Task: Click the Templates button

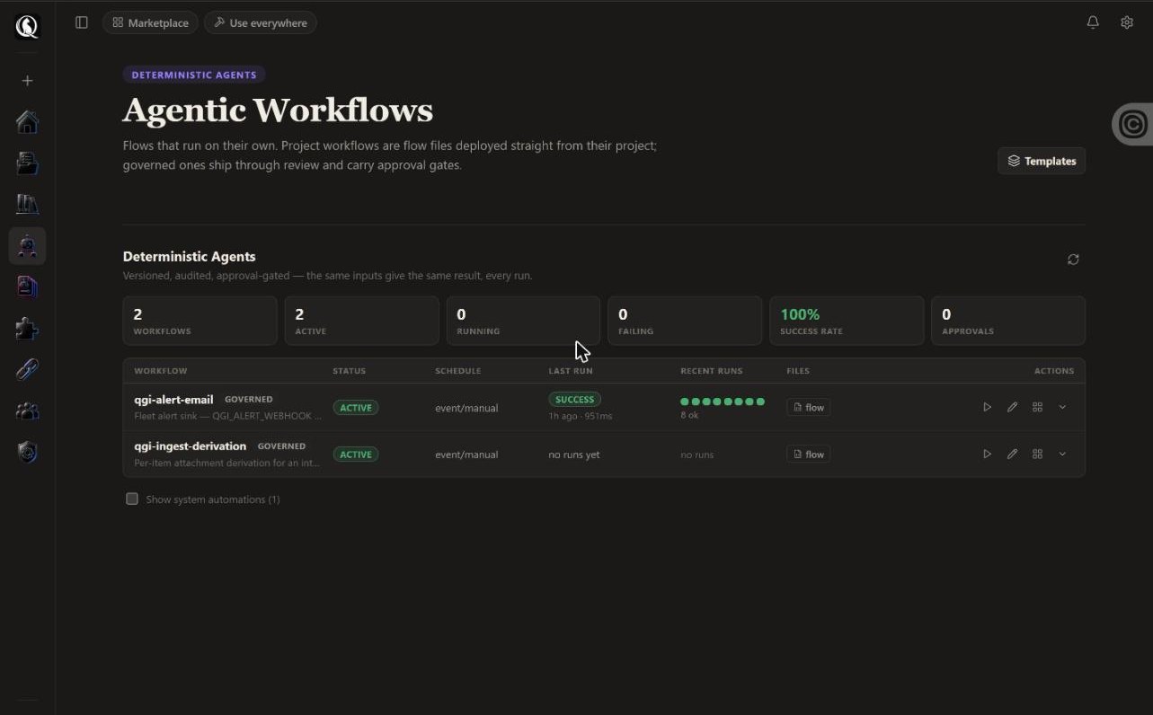Action: coord(1042,161)
